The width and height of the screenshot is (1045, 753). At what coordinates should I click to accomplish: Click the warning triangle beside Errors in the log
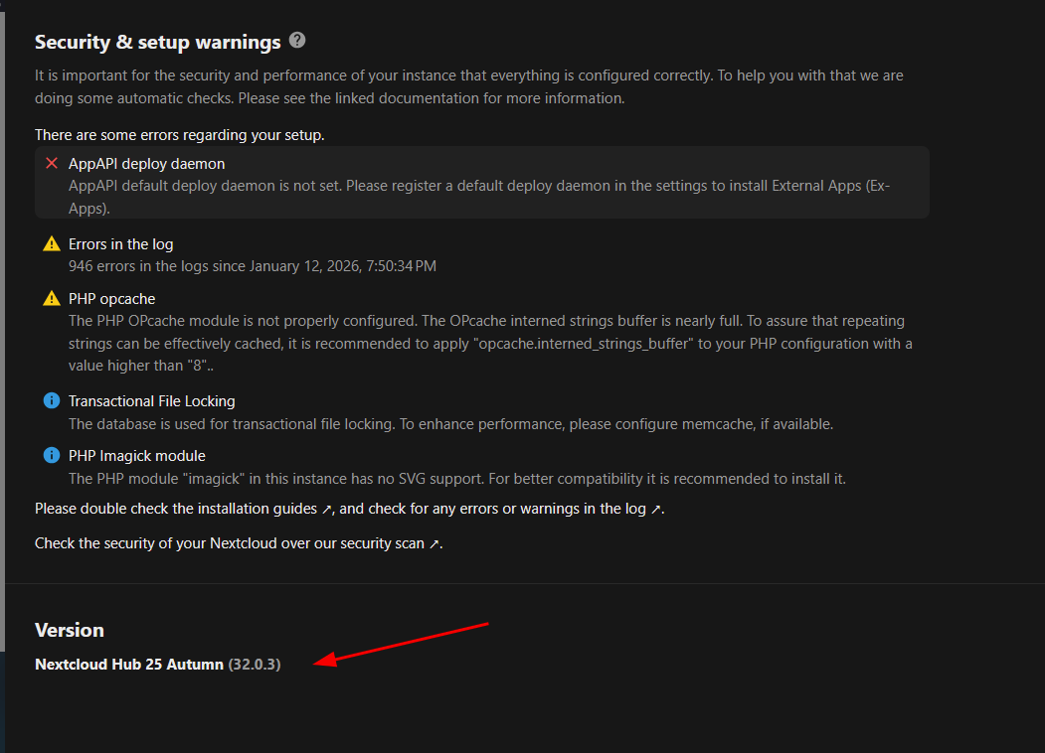(52, 244)
